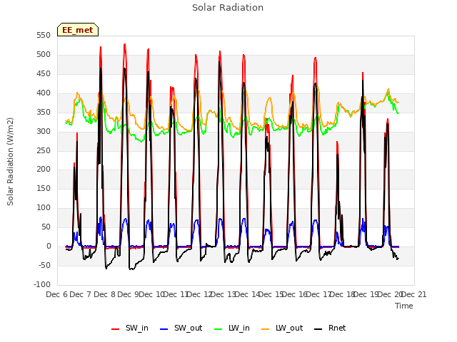Click the orange LW_out legend swatch

(x=266, y=329)
